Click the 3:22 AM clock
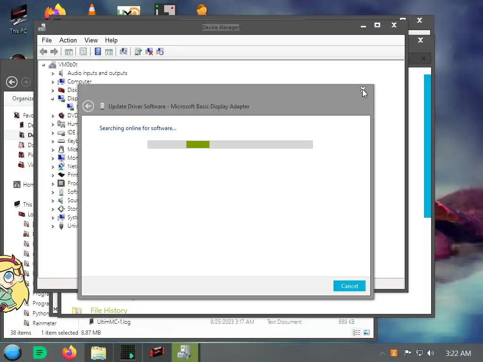The height and width of the screenshot is (362, 483). pyautogui.click(x=458, y=354)
